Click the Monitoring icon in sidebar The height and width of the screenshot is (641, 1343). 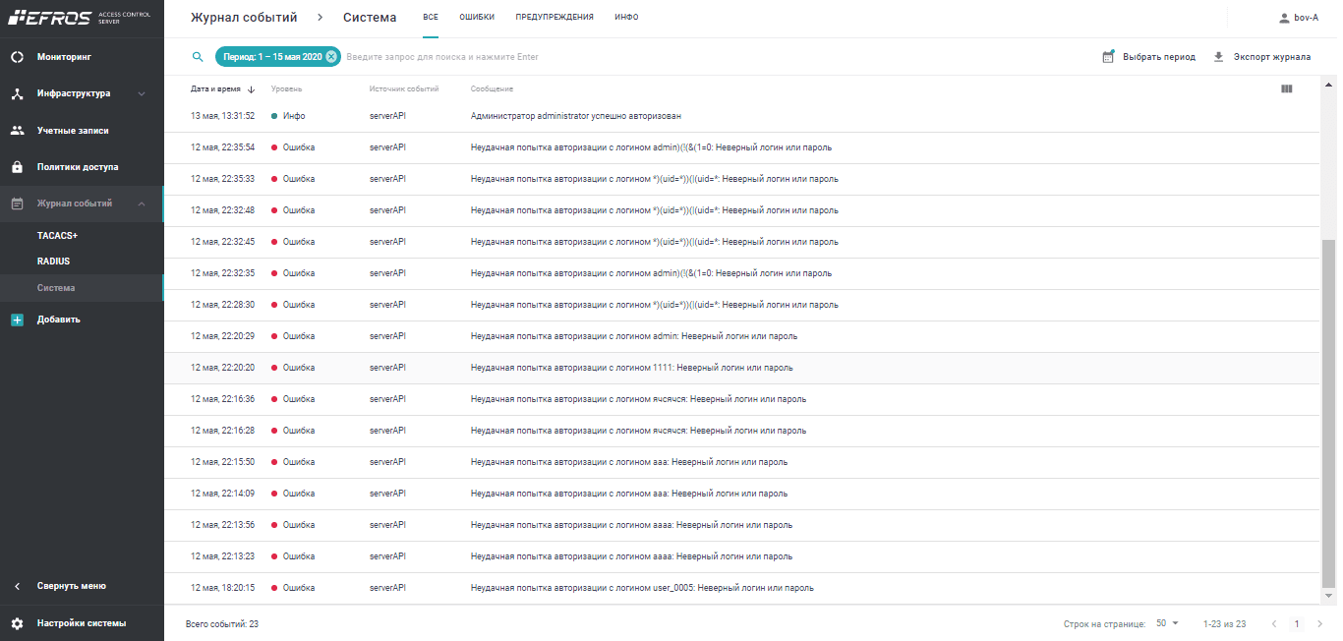pyautogui.click(x=17, y=57)
